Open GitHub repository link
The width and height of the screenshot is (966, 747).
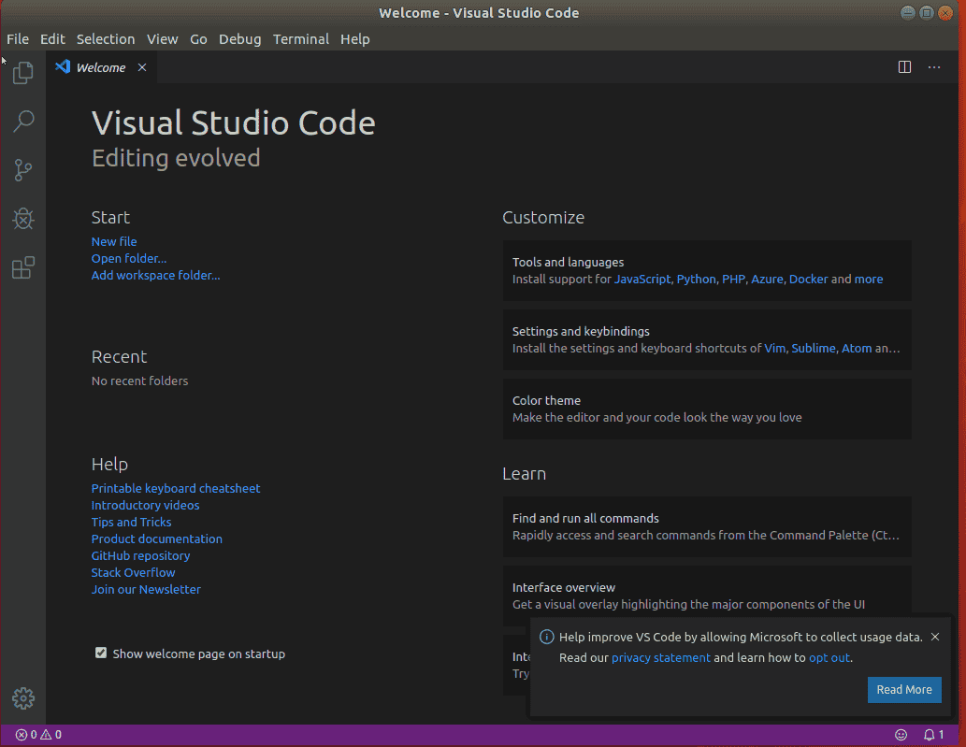click(x=140, y=555)
